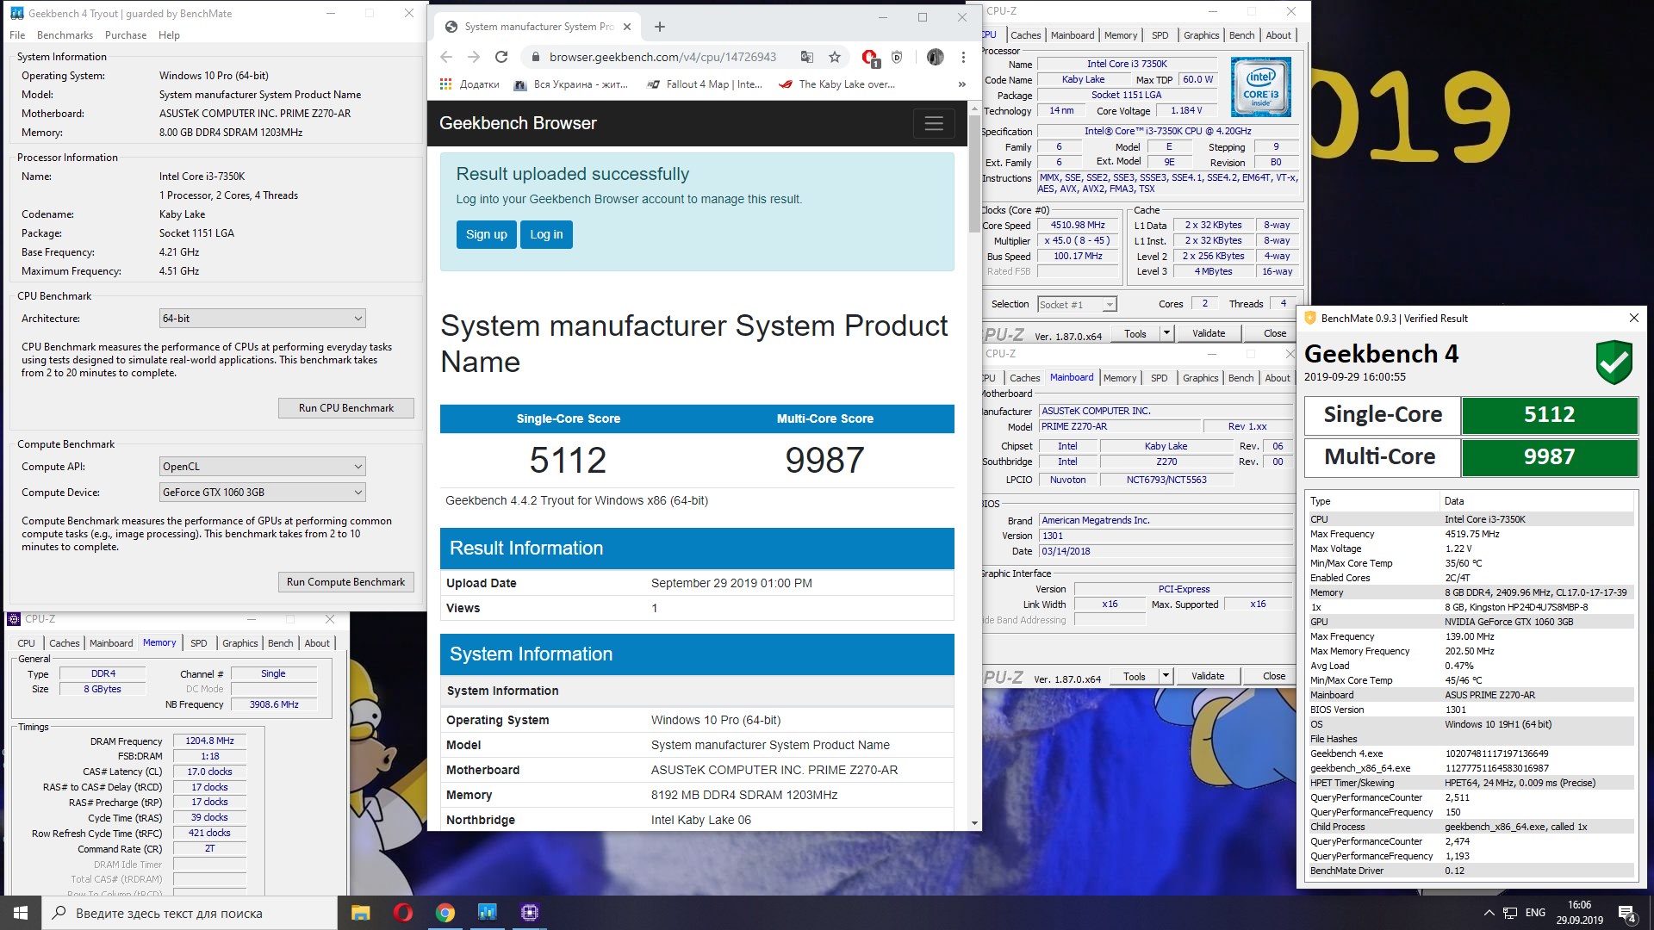Click the Single-Core score 5112 in BenchMate
The width and height of the screenshot is (1654, 930).
tap(1549, 415)
